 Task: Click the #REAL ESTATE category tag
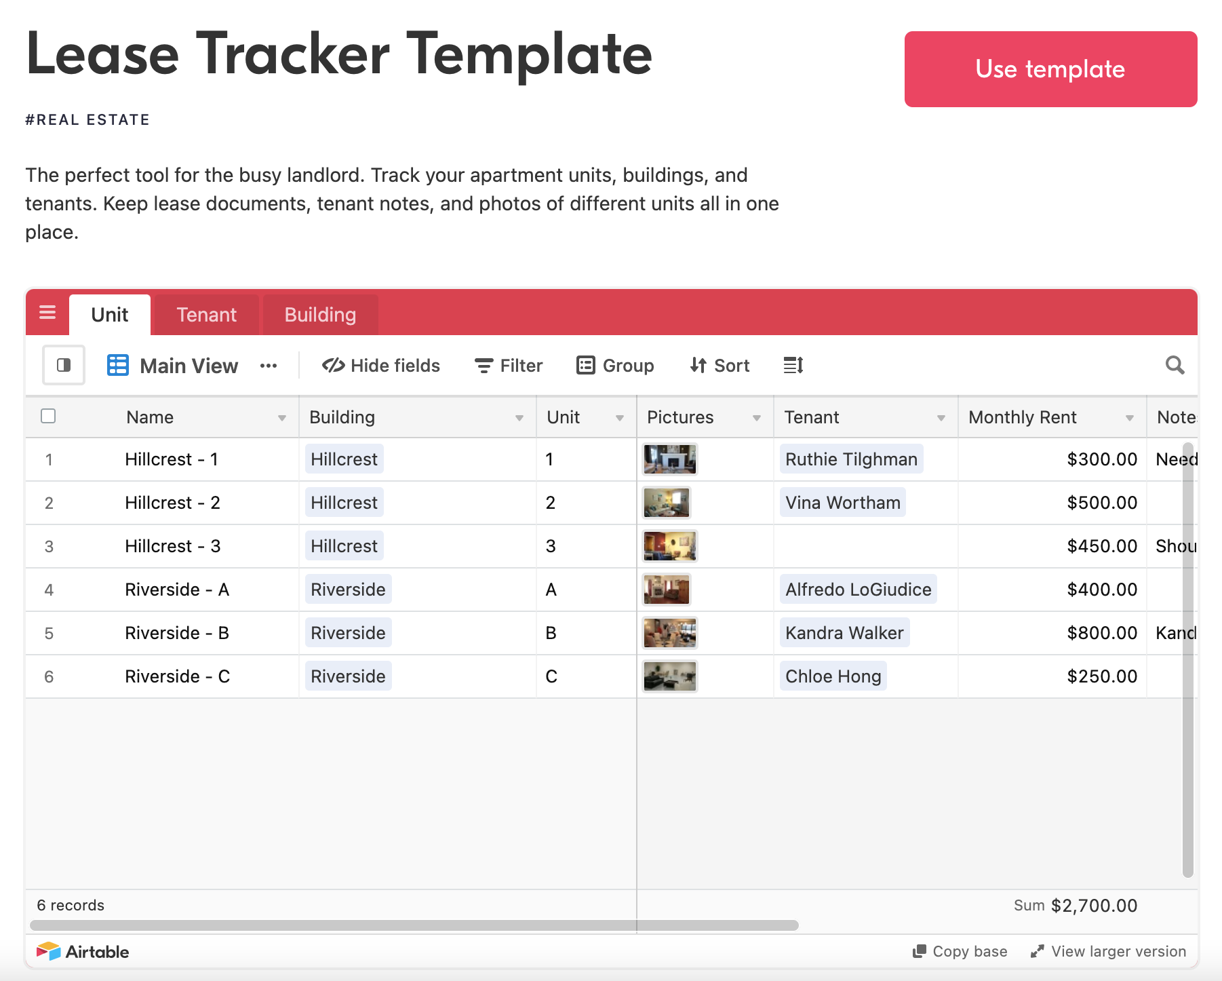coord(87,120)
